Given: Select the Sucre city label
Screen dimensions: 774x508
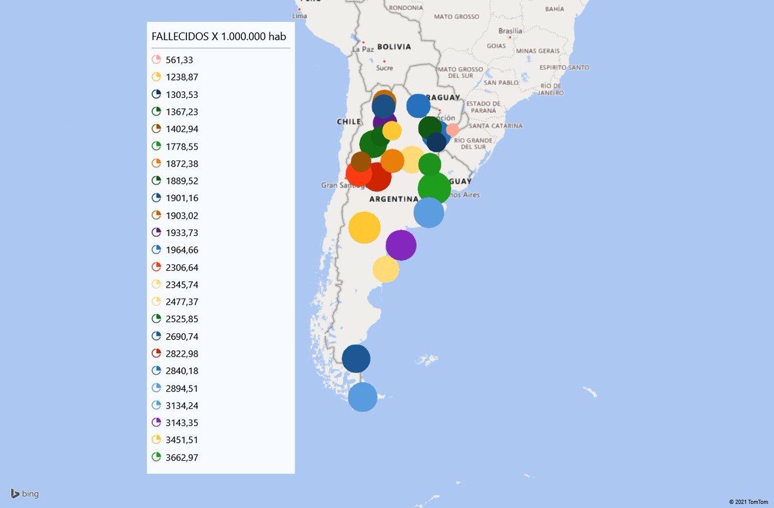Looking at the screenshot, I should pos(384,67).
